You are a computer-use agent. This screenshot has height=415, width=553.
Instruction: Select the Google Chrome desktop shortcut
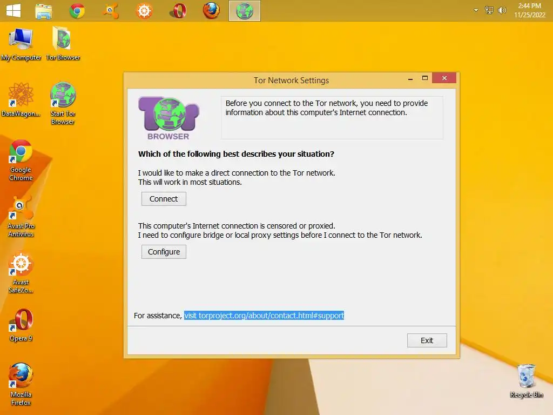[x=21, y=160]
